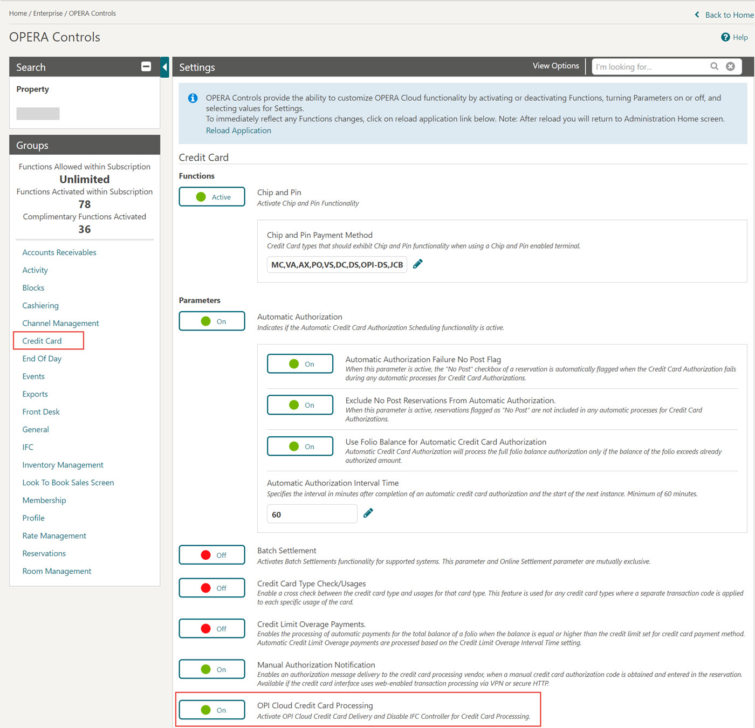Screen dimensions: 755x728
Task: Open the View Options menu
Action: (555, 65)
